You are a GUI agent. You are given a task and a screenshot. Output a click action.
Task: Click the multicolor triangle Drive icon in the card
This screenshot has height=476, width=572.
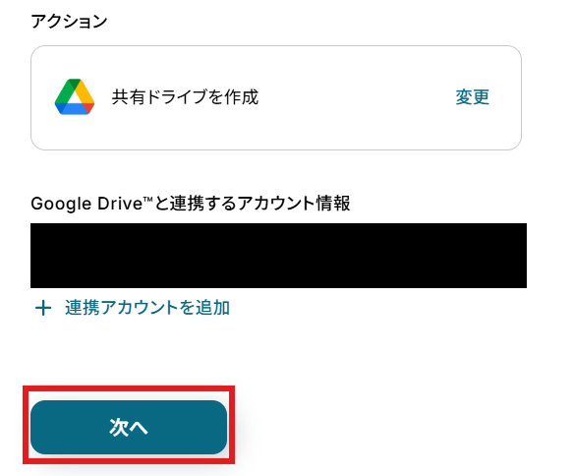[x=75, y=96]
